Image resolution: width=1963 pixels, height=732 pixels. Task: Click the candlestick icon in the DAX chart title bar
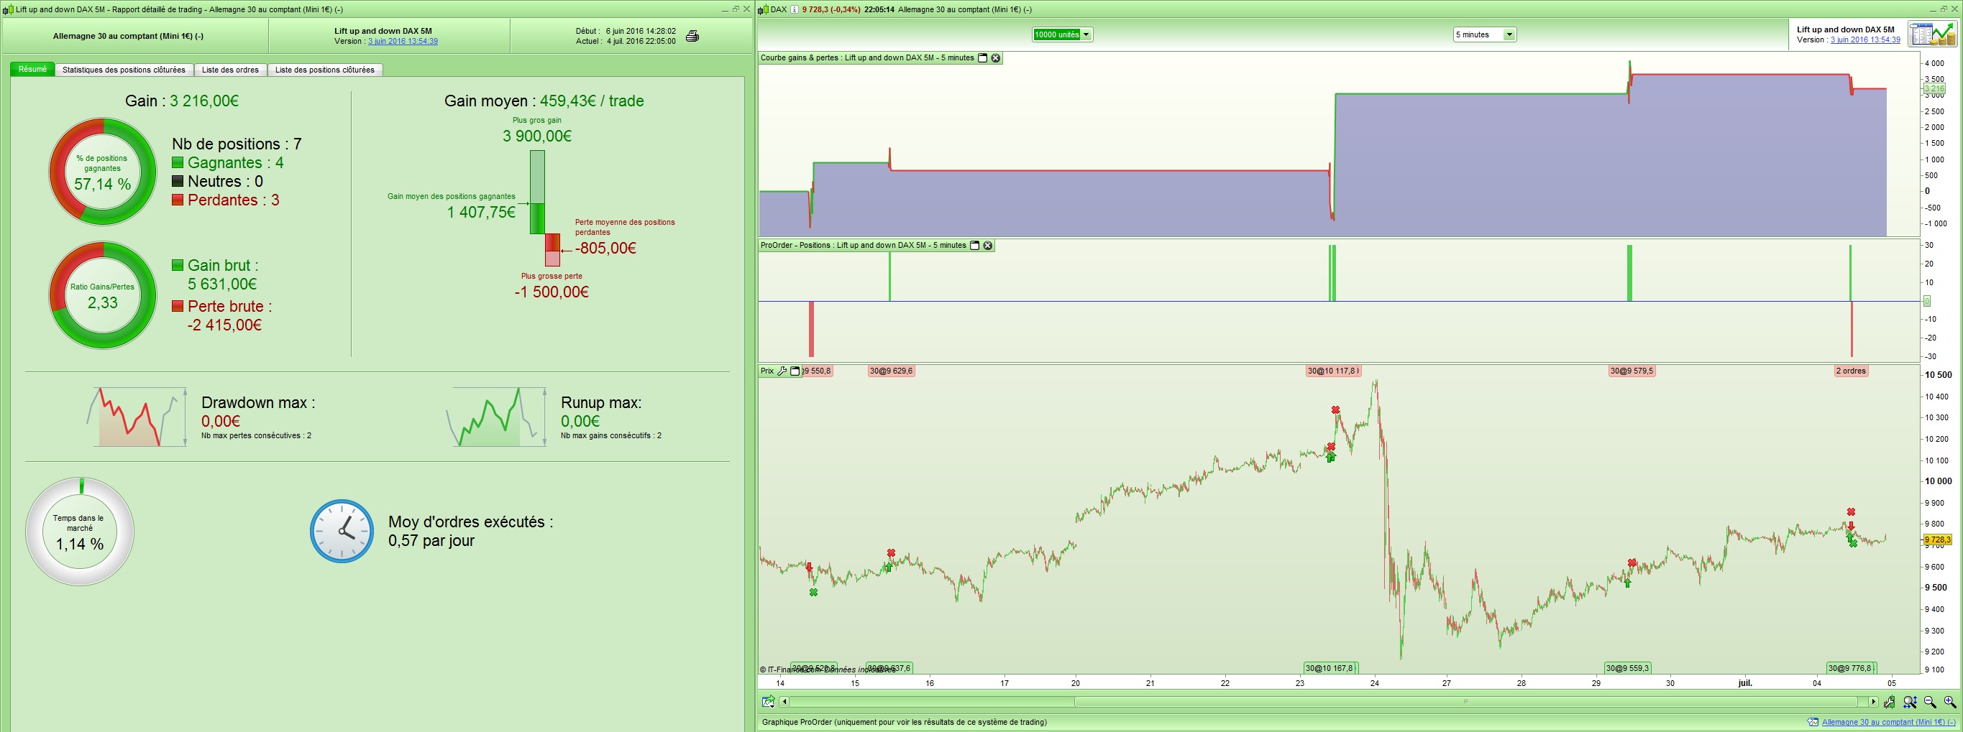tap(763, 9)
